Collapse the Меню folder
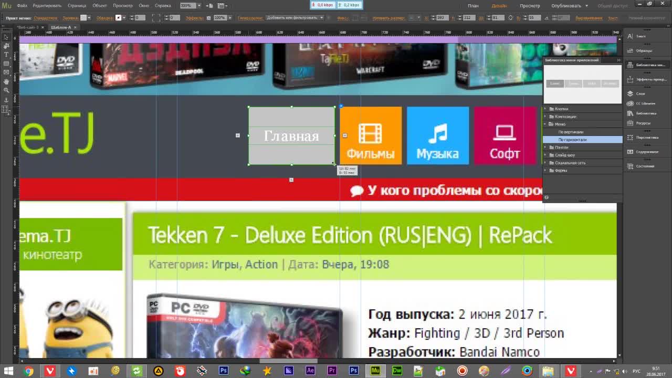Viewport: 672px width, 378px height. pos(545,124)
